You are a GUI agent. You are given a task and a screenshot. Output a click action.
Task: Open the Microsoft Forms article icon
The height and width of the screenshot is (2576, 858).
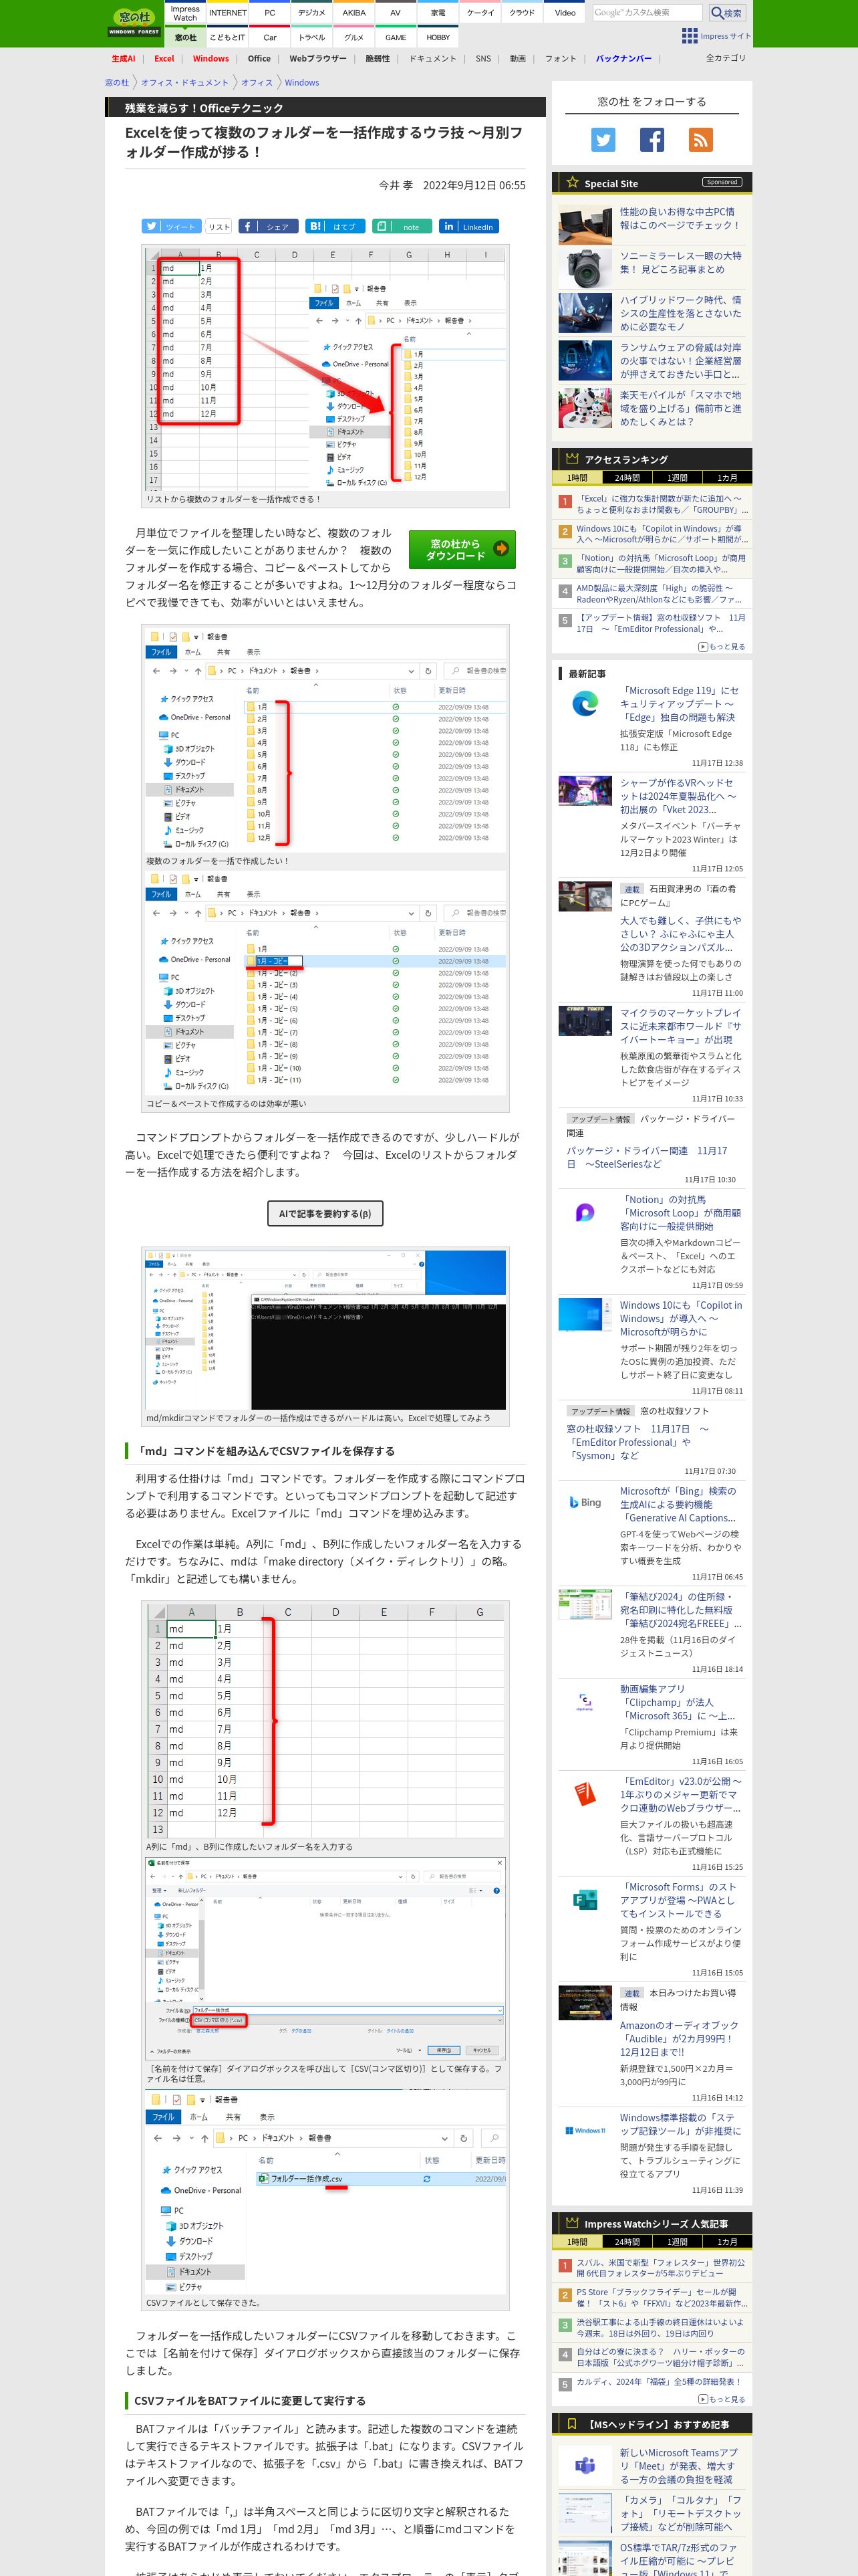pos(585,1900)
